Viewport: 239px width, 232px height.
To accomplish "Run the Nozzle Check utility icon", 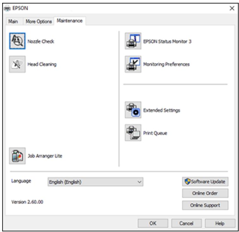I will pyautogui.click(x=17, y=41).
